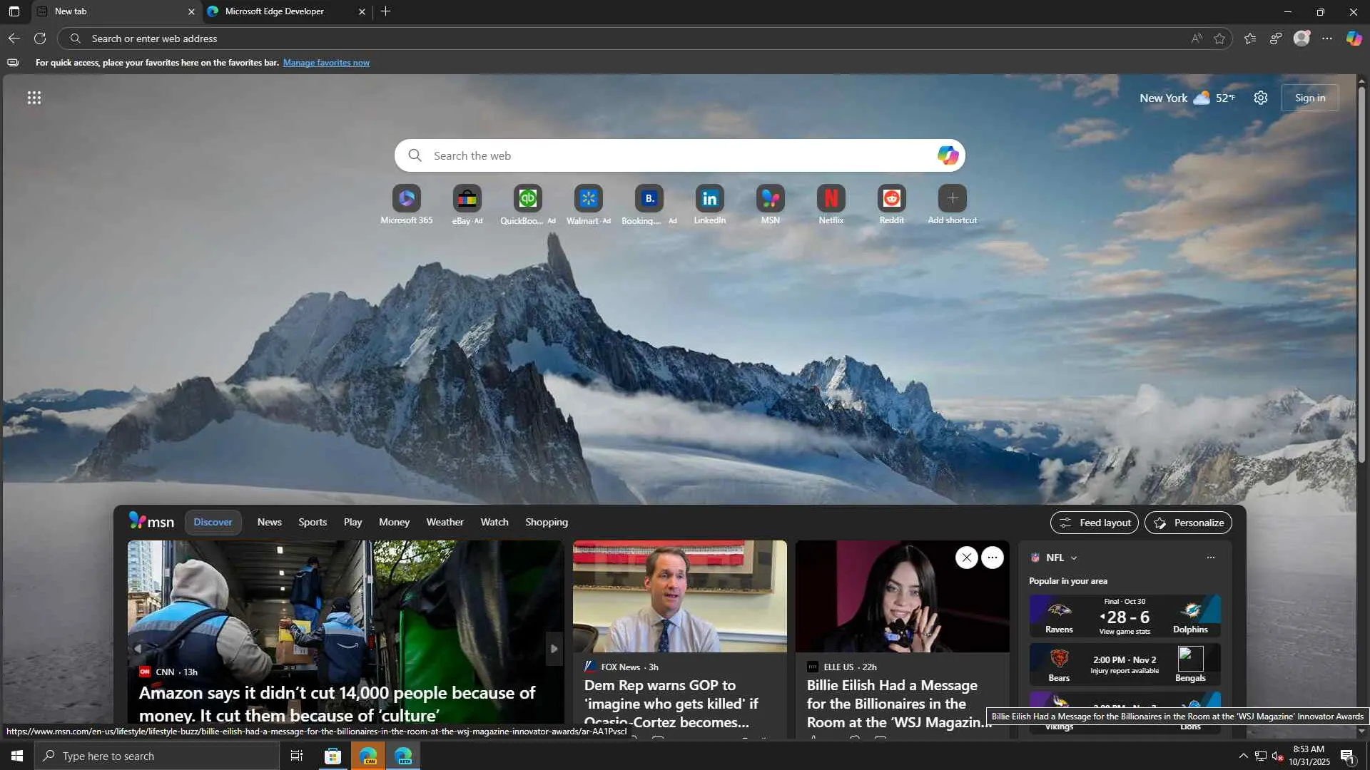
Task: Switch to the Sports feed tab
Action: (x=313, y=522)
